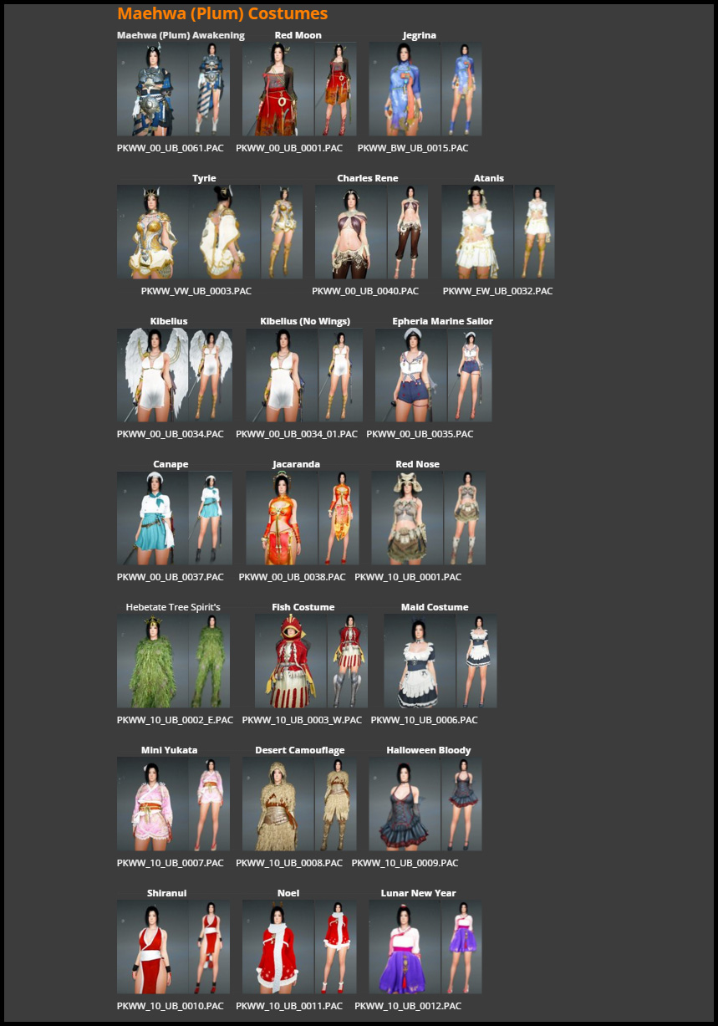Select the Fish Costume image
The height and width of the screenshot is (1026, 718).
pyautogui.click(x=302, y=660)
